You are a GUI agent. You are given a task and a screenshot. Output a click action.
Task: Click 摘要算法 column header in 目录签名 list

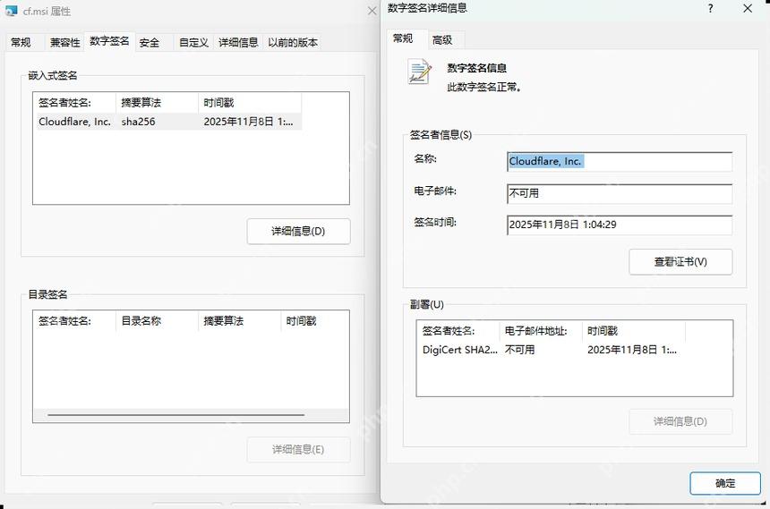[240, 321]
